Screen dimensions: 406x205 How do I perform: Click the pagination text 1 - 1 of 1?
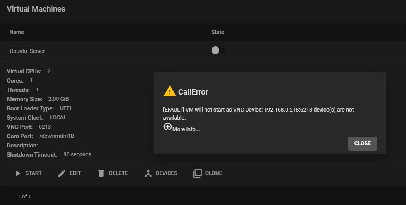point(21,197)
